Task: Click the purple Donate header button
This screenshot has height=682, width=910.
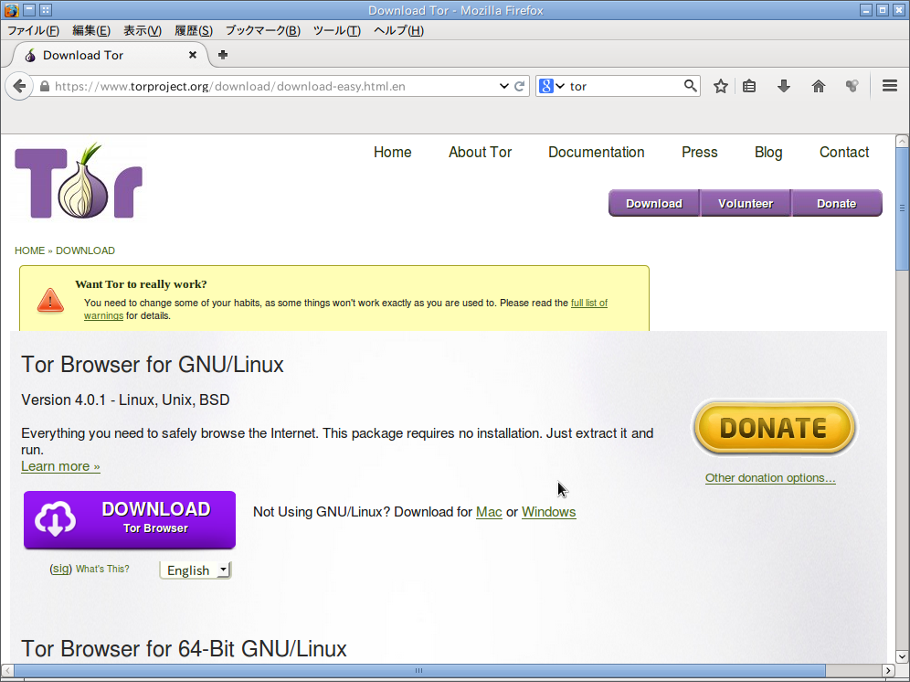Action: click(x=837, y=203)
